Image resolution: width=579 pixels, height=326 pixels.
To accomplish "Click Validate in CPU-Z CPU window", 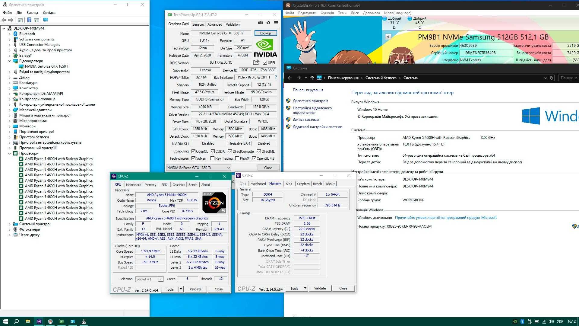I will 195,289.
